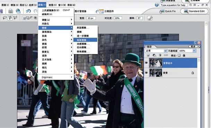
Task: Open the 图层(L) menu
Action: point(24,5)
